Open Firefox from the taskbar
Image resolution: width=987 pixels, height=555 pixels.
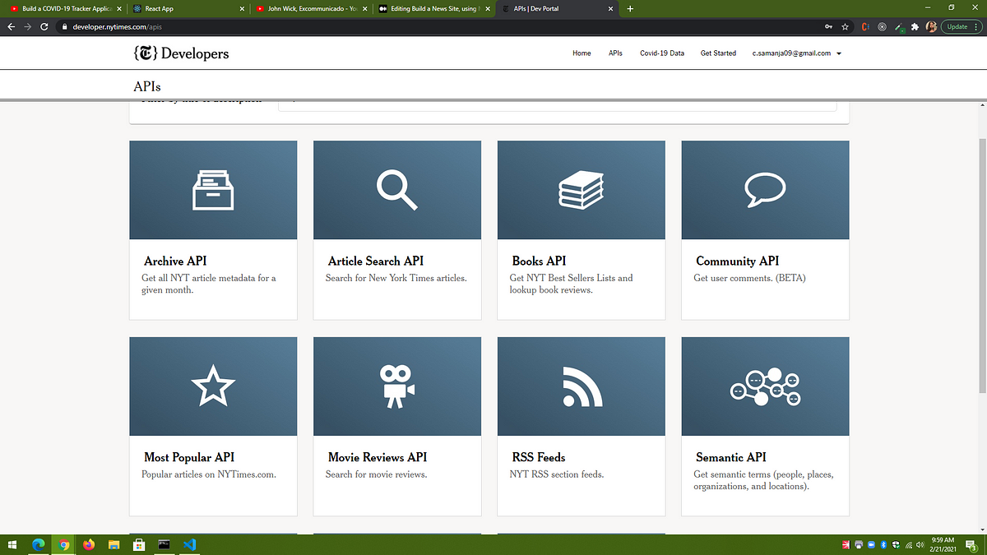(89, 544)
